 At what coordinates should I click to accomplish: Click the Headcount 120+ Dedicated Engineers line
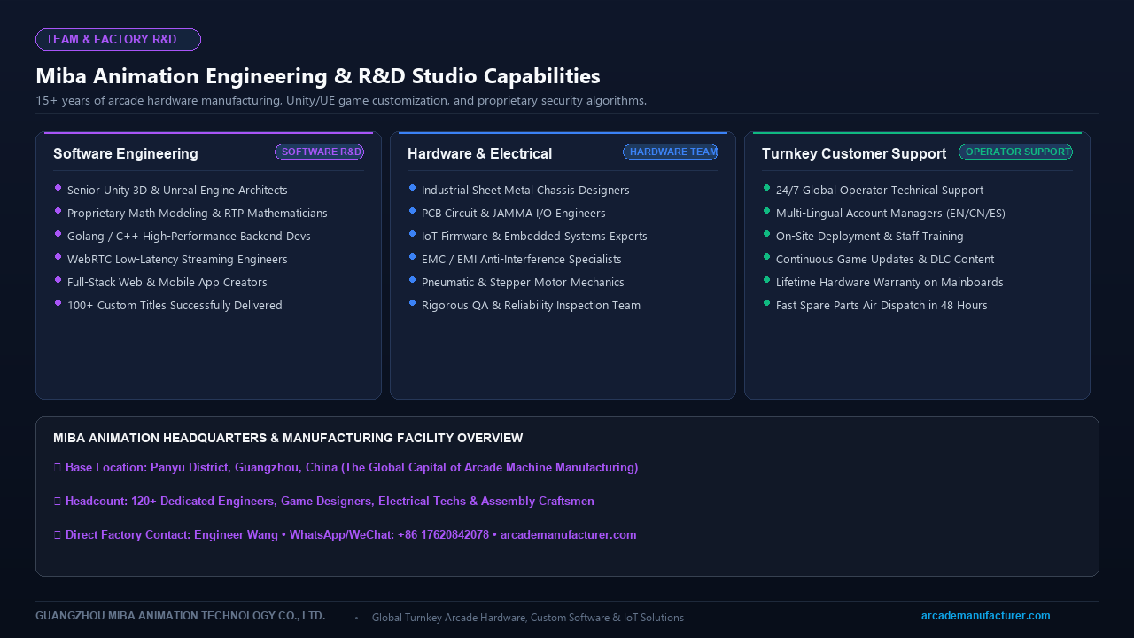(323, 502)
